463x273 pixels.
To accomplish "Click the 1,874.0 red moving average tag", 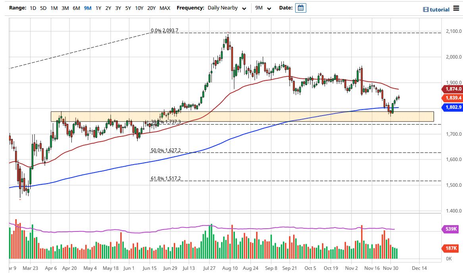I will click(452, 89).
